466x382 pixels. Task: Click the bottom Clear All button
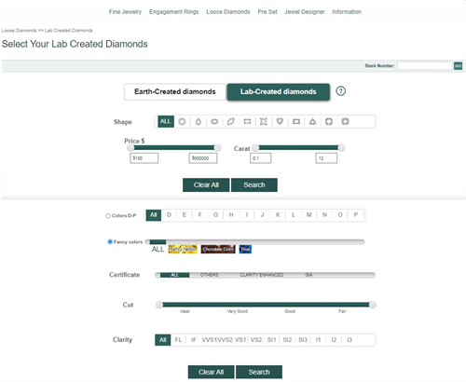tap(211, 372)
